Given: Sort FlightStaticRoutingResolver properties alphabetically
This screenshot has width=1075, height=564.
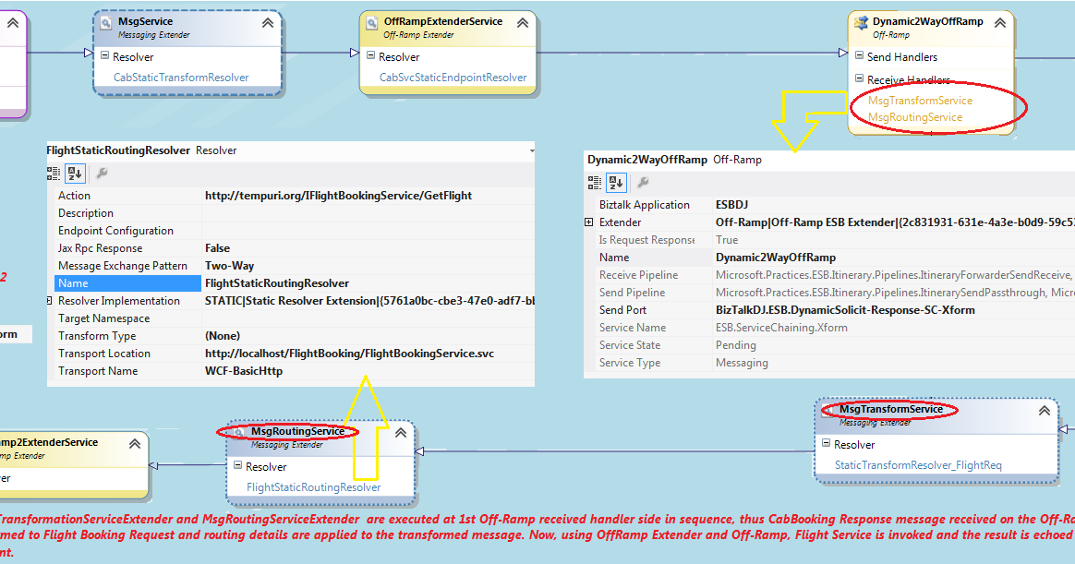Looking at the screenshot, I should [74, 173].
